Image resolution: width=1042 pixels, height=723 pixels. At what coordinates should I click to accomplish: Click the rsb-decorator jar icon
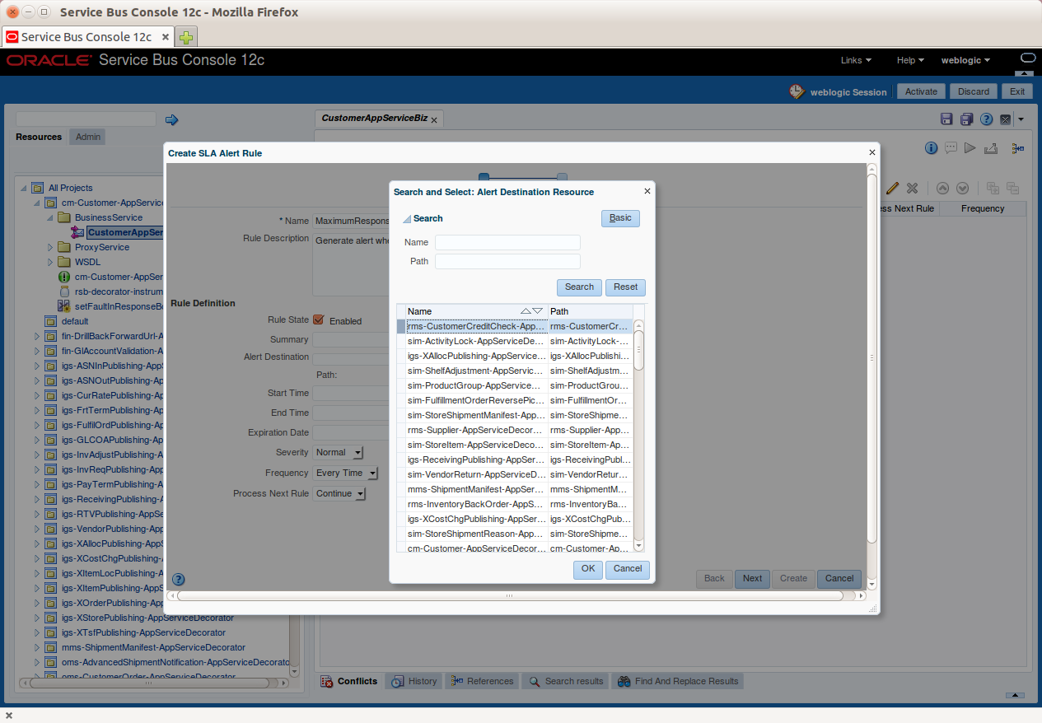click(64, 292)
